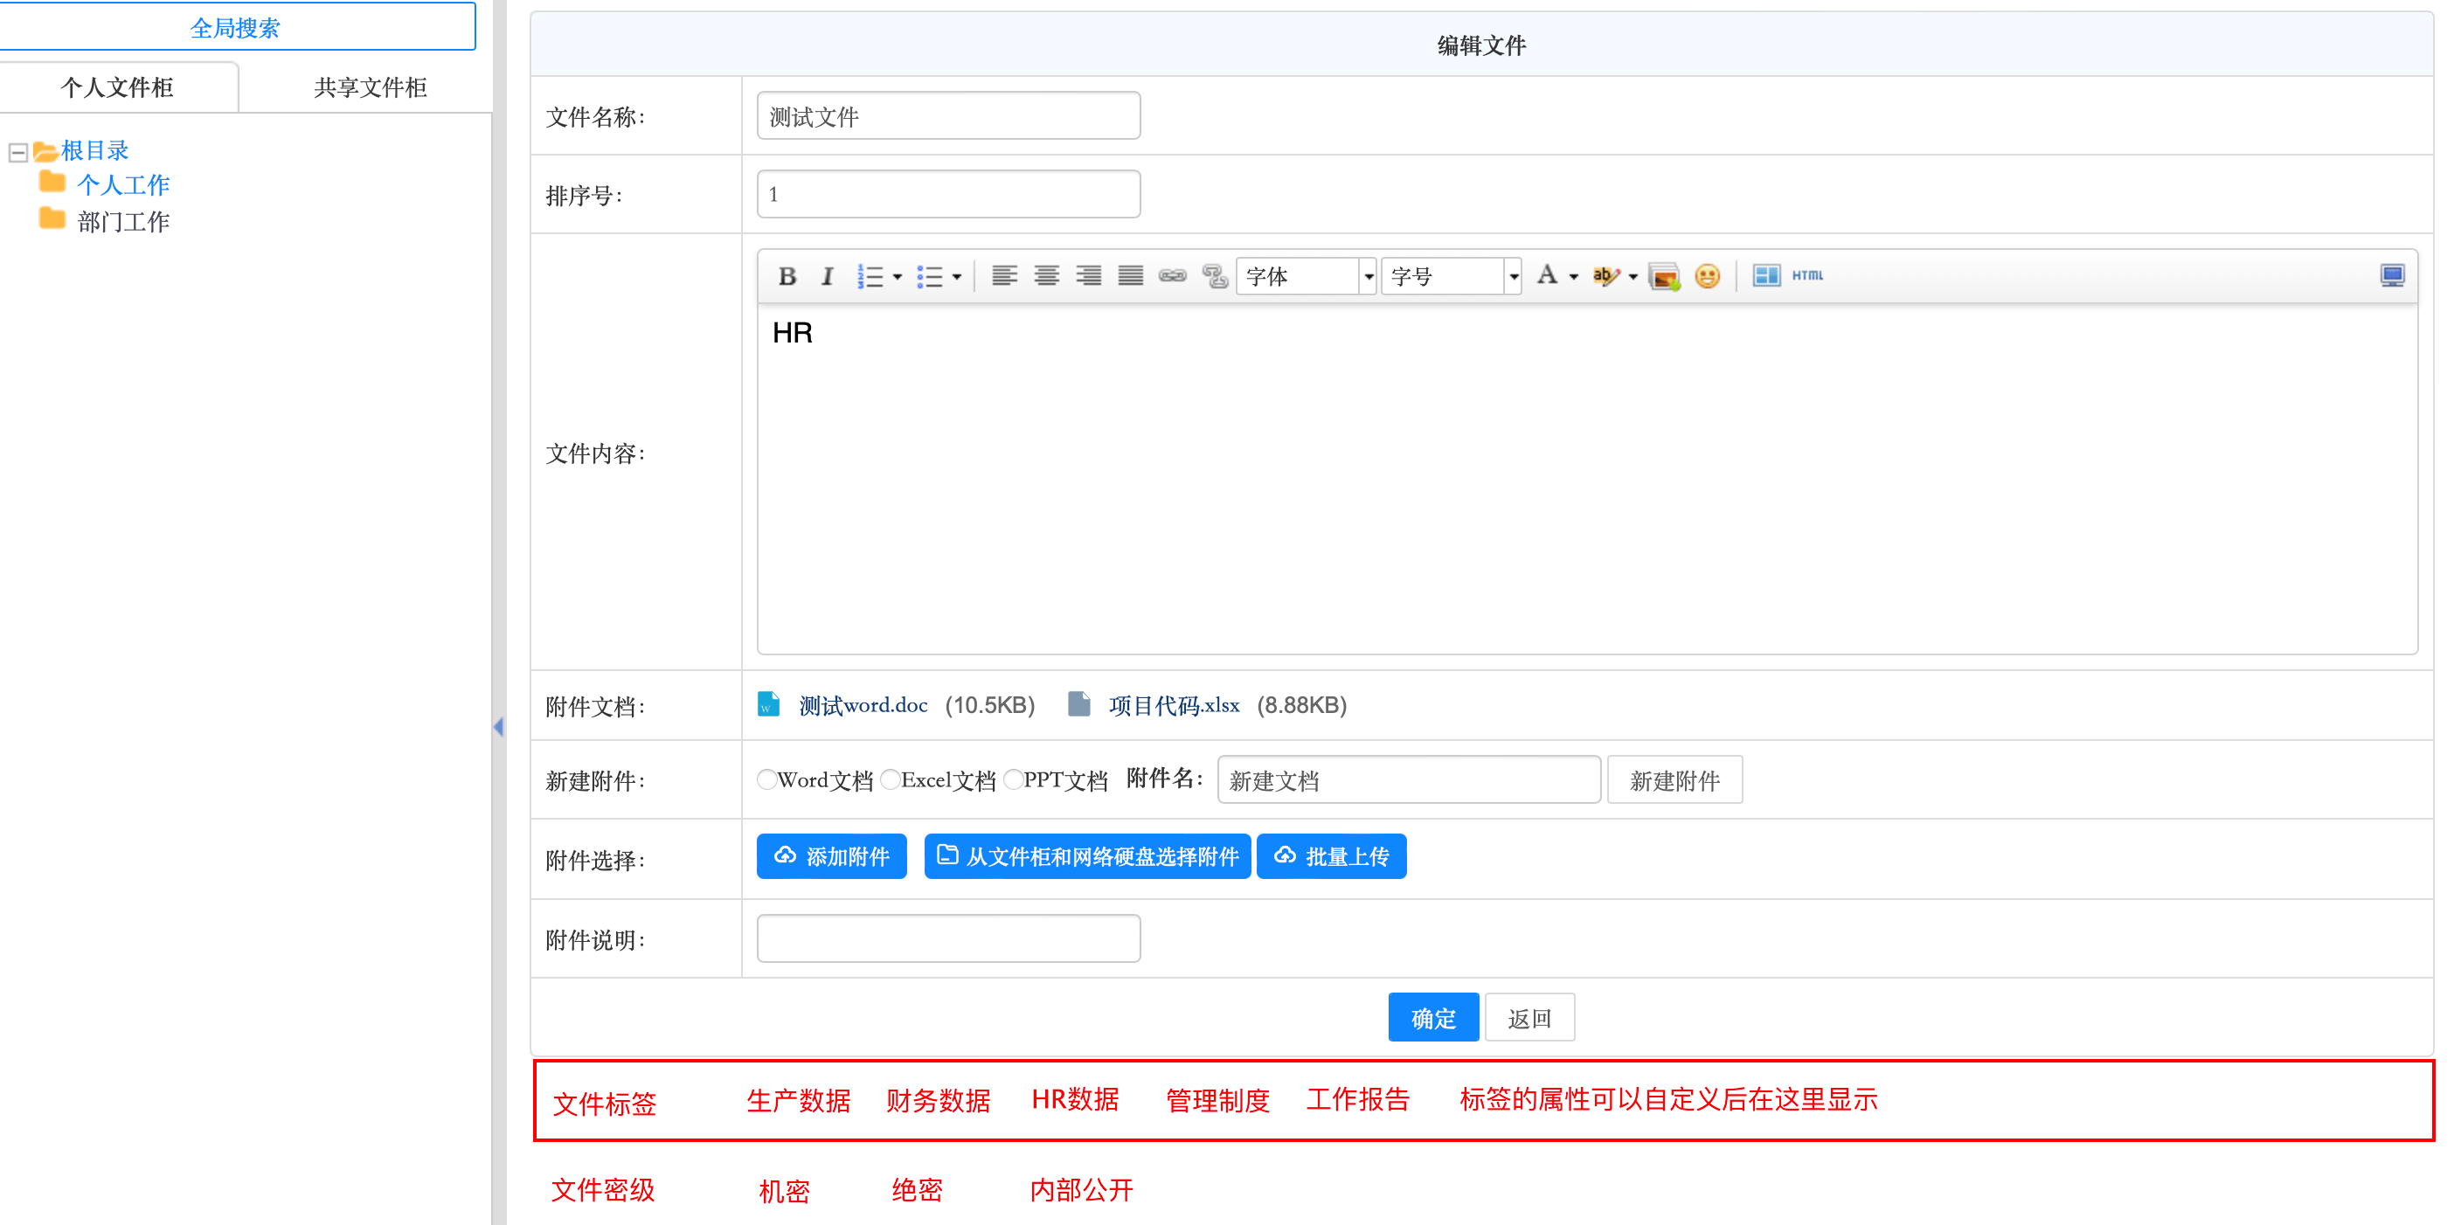The width and height of the screenshot is (2454, 1225).
Task: Click the 内部公开 secrecy level
Action: pos(1081,1190)
